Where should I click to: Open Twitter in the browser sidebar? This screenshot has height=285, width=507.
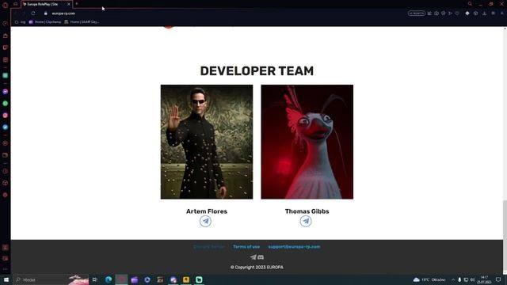[x=6, y=127]
